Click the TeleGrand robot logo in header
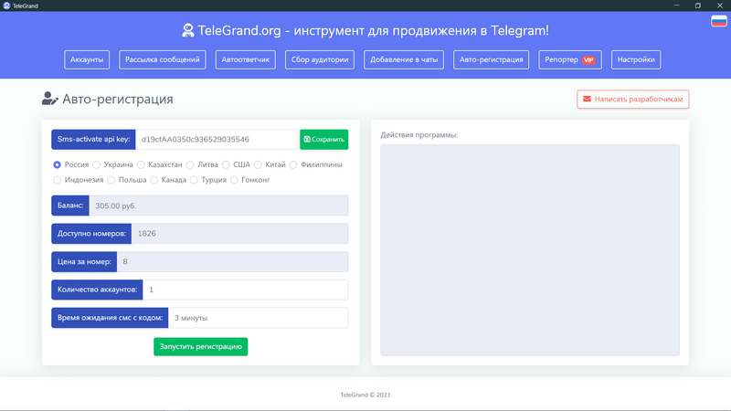 coord(188,30)
